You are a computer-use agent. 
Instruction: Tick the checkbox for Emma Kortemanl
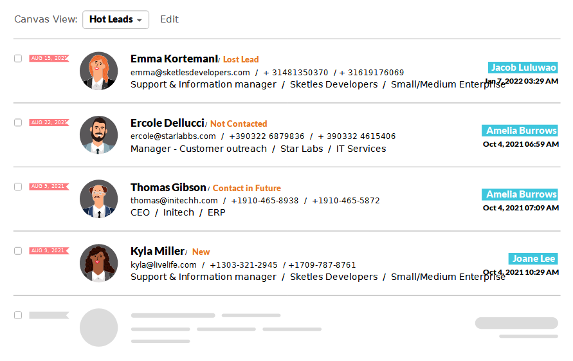click(x=18, y=59)
